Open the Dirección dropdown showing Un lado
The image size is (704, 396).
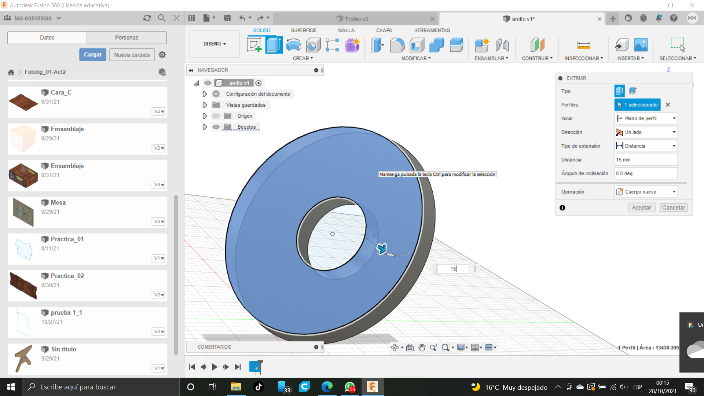pyautogui.click(x=646, y=132)
